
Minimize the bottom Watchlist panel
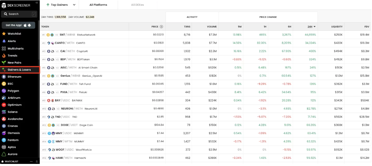31,162
